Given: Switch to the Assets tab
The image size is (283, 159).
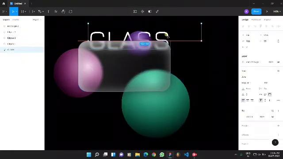Looking at the screenshot, I should [x=16, y=19].
